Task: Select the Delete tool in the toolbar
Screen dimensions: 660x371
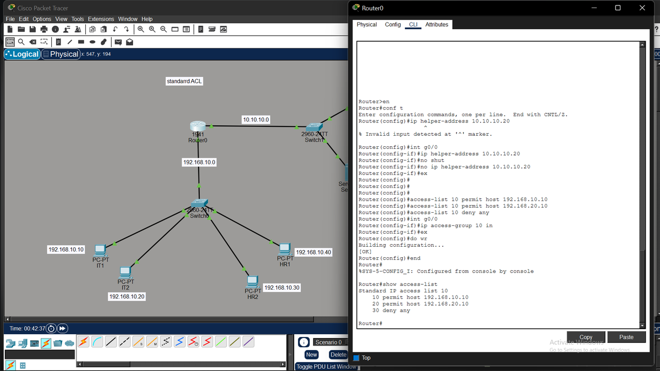Action: [x=32, y=41]
